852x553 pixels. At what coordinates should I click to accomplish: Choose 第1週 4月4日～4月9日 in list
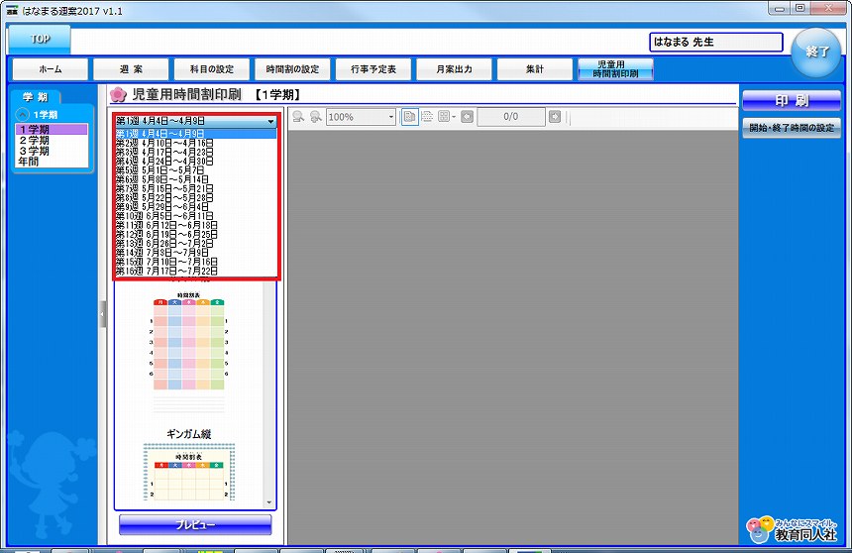(195, 134)
